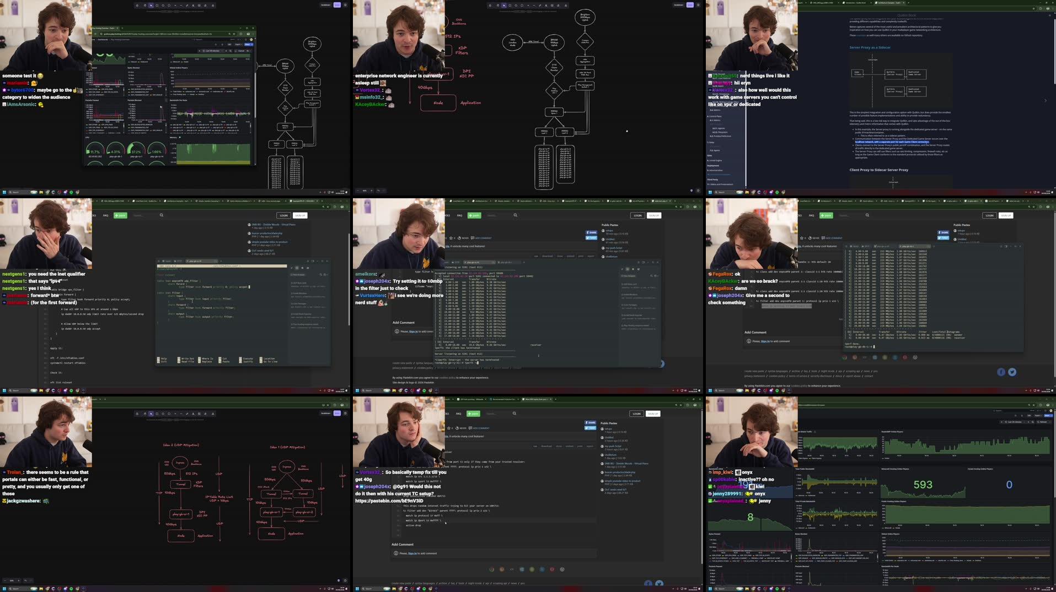This screenshot has width=1056, height=592.
Task: Open more-tools icon in 512 IPs diagram toolbar
Action: click(566, 5)
